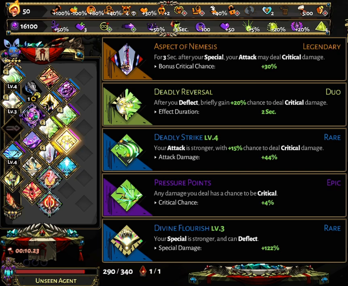Screen dimensions: 348x286
Task: Select the Deadly Strike Lv.4 boon icon
Action: coord(127,150)
